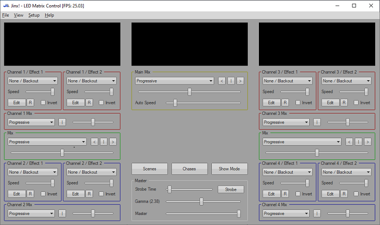Click the R button in Channel 3 Effect 2
This screenshot has width=380, height=225.
pyautogui.click(x=344, y=103)
